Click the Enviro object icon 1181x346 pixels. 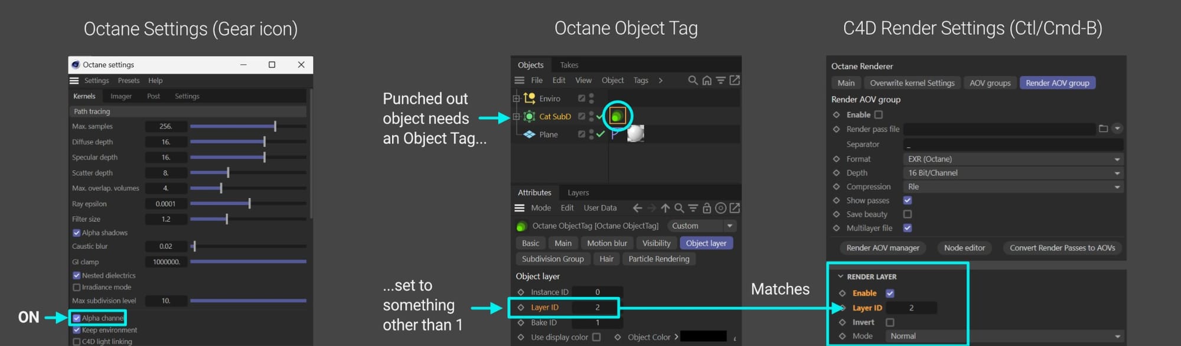[530, 98]
